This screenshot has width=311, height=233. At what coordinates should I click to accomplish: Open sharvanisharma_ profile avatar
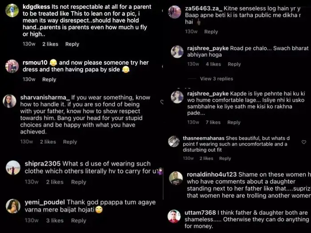coord(9,101)
